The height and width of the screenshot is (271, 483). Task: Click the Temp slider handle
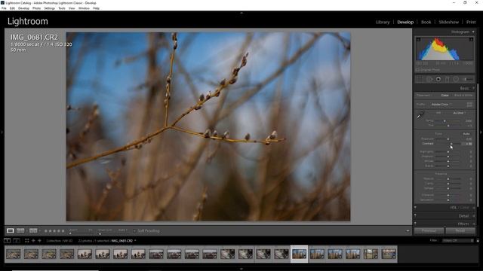click(445, 121)
